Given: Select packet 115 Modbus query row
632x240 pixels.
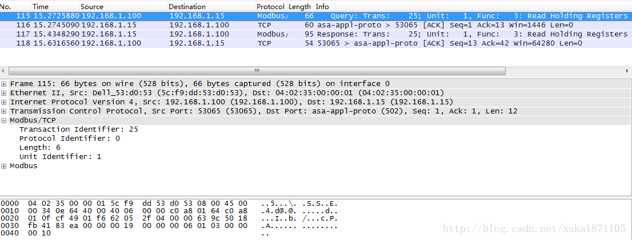Looking at the screenshot, I should click(316, 16).
